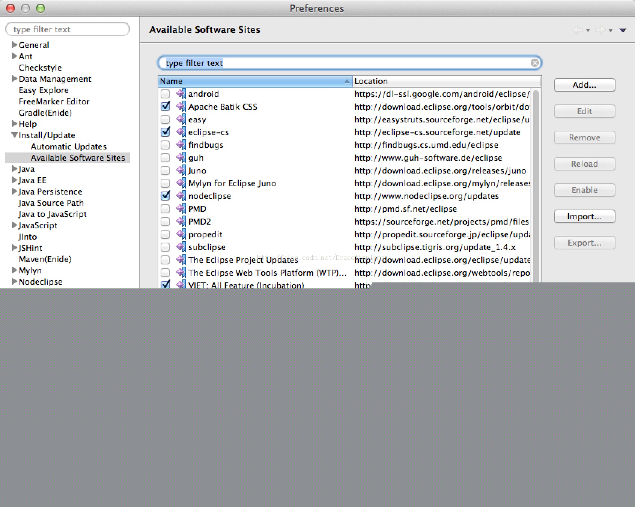The image size is (635, 507).
Task: Open FreeMarker Editor preferences
Action: click(x=54, y=101)
